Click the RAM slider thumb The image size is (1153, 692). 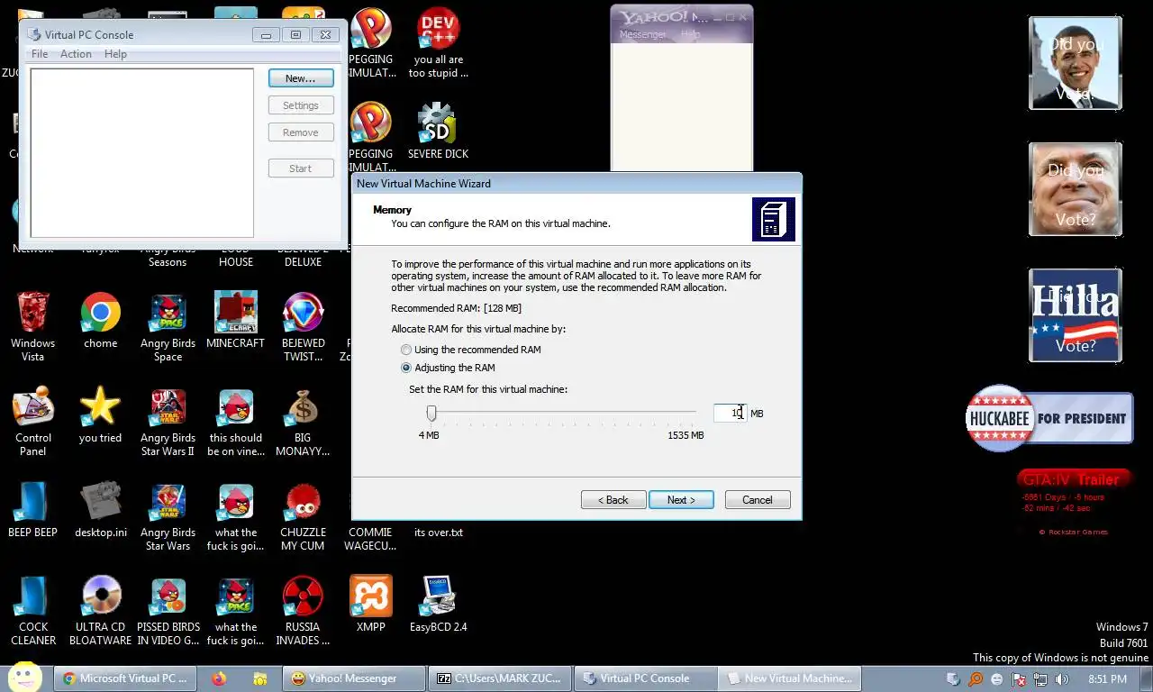pyautogui.click(x=431, y=413)
